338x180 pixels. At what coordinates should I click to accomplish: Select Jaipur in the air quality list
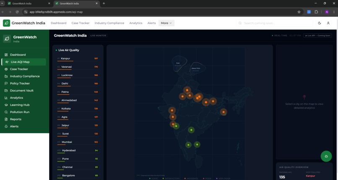[78, 126]
